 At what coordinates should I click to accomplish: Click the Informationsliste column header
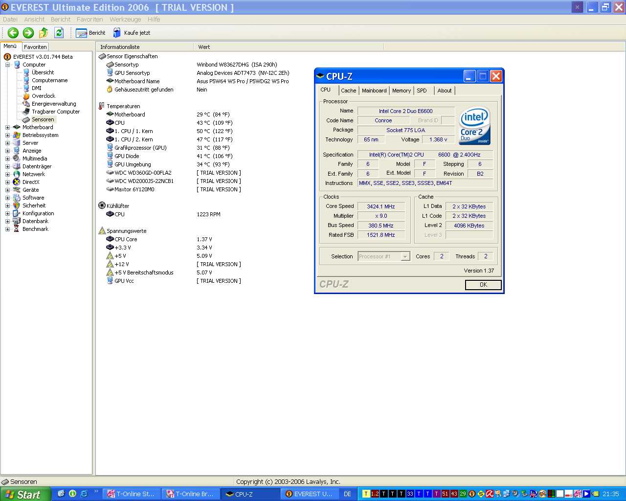(145, 47)
